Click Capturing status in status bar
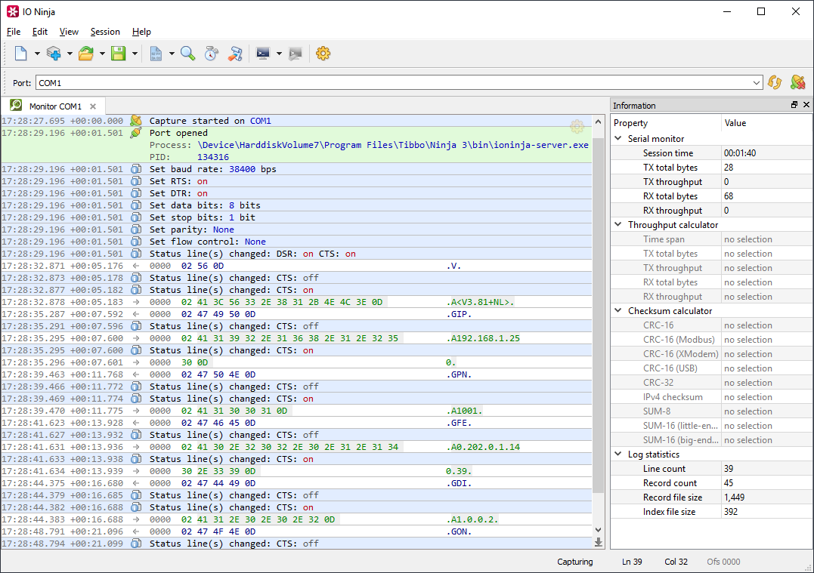Image resolution: width=814 pixels, height=573 pixels. [x=574, y=562]
